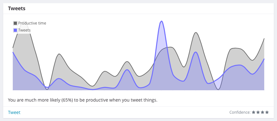The width and height of the screenshot is (277, 121).
Task: Toggle the blue Tweets legend swatch
Action: pyautogui.click(x=15, y=30)
